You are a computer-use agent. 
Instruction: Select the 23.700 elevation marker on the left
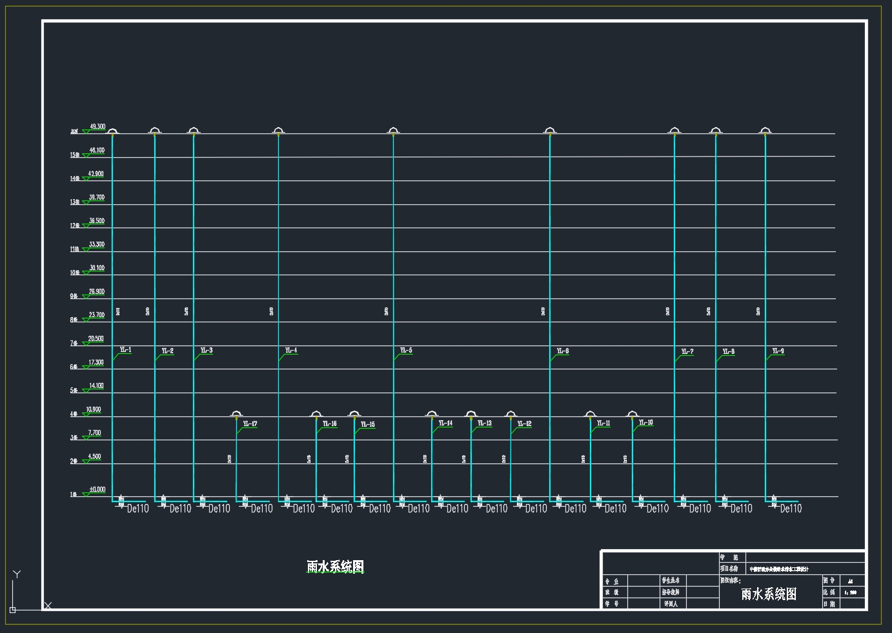coord(96,315)
